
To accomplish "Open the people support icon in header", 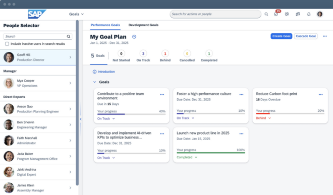I will click(x=287, y=14).
